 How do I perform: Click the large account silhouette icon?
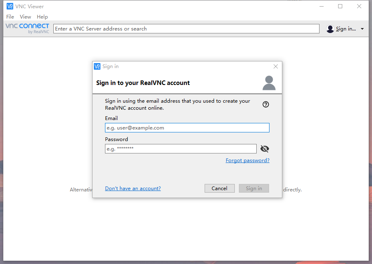[269, 83]
